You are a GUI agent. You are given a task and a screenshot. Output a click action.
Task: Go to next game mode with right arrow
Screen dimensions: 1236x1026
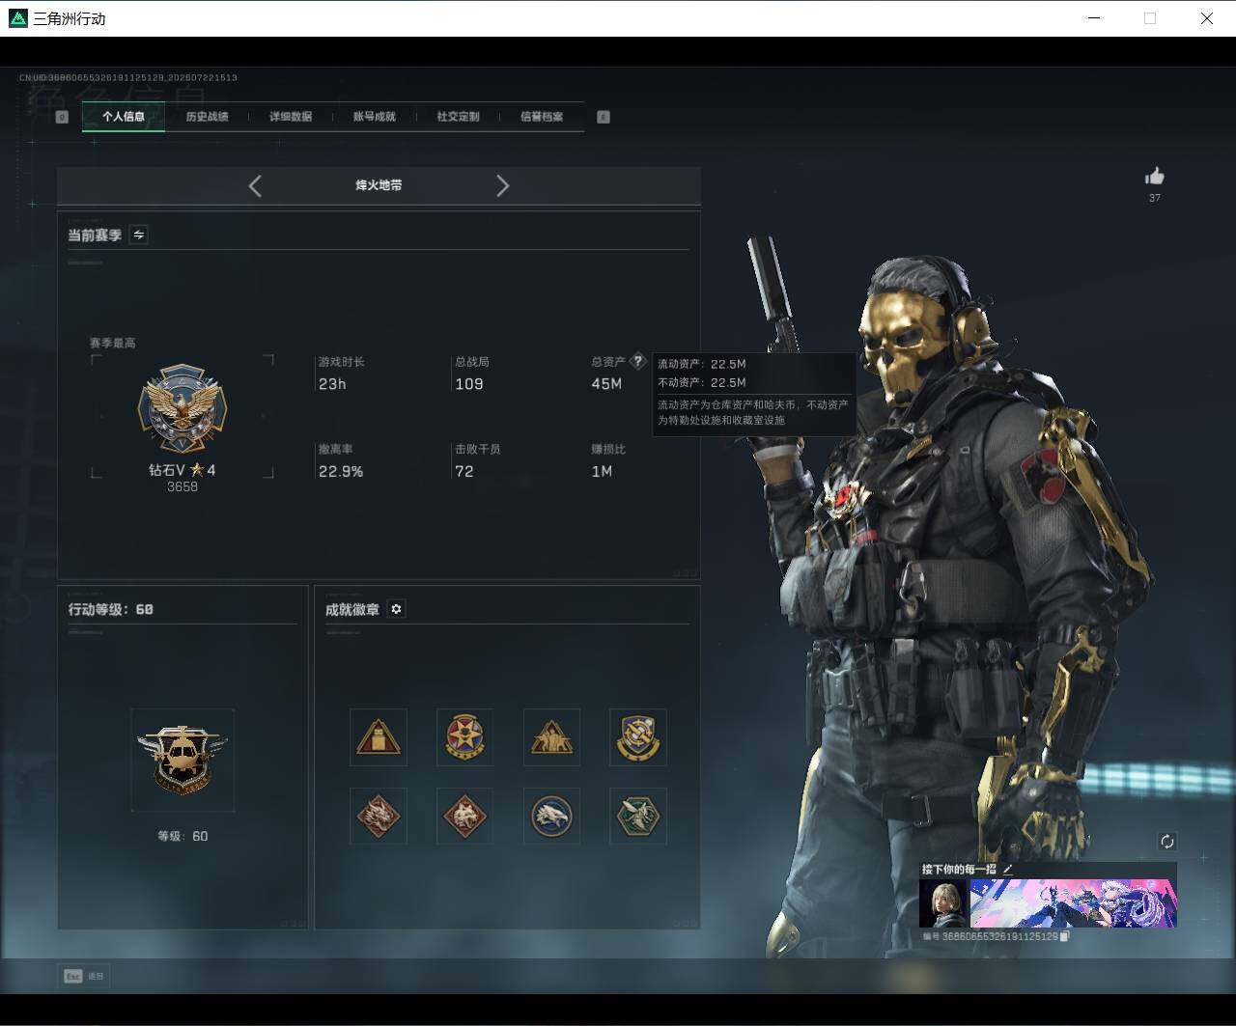(502, 185)
